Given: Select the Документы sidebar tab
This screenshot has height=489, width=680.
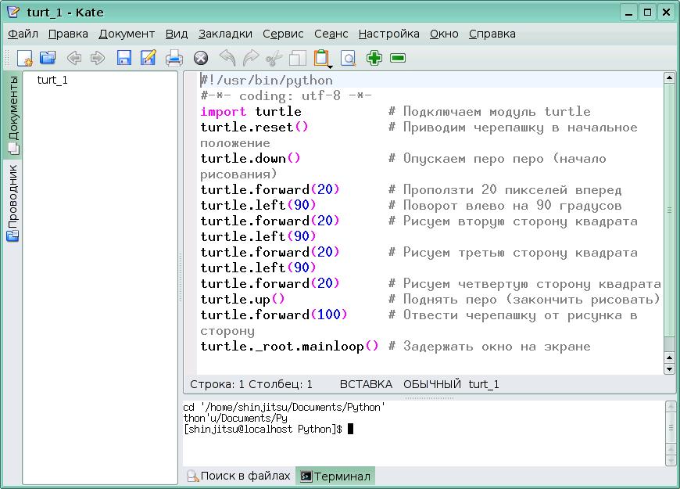Looking at the screenshot, I should pyautogui.click(x=13, y=113).
